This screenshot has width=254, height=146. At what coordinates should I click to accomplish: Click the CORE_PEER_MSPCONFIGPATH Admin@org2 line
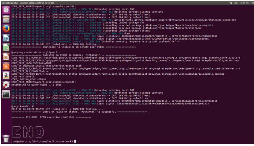pos(118,74)
